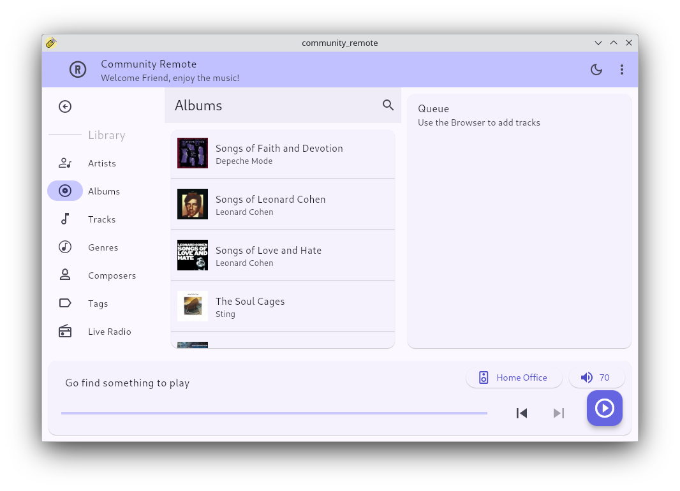
Task: Skip to the previous track
Action: click(x=522, y=413)
